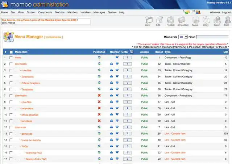Click the Mambo logo icon
The width and height of the screenshot is (232, 164).
4,4
